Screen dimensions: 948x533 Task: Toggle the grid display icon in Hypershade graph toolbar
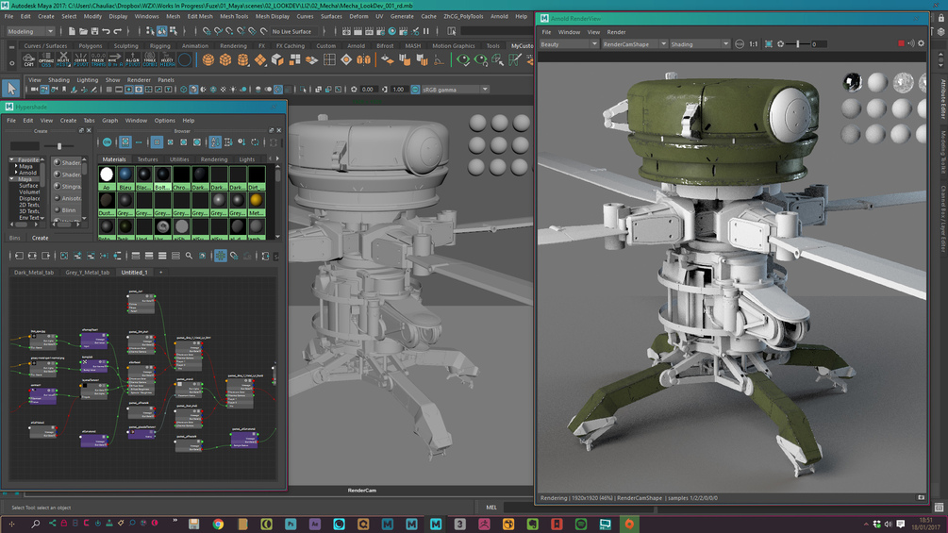(x=221, y=256)
